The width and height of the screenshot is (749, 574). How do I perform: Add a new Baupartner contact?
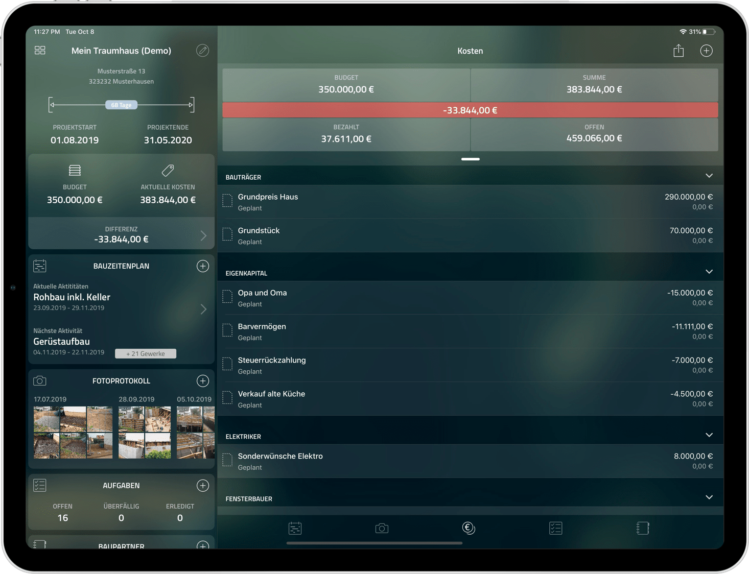pos(203,545)
